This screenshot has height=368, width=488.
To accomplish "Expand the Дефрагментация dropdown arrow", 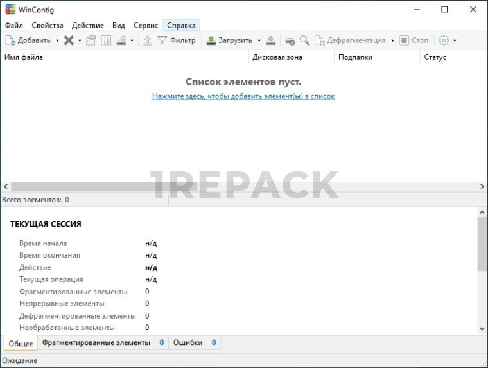I will 392,40.
